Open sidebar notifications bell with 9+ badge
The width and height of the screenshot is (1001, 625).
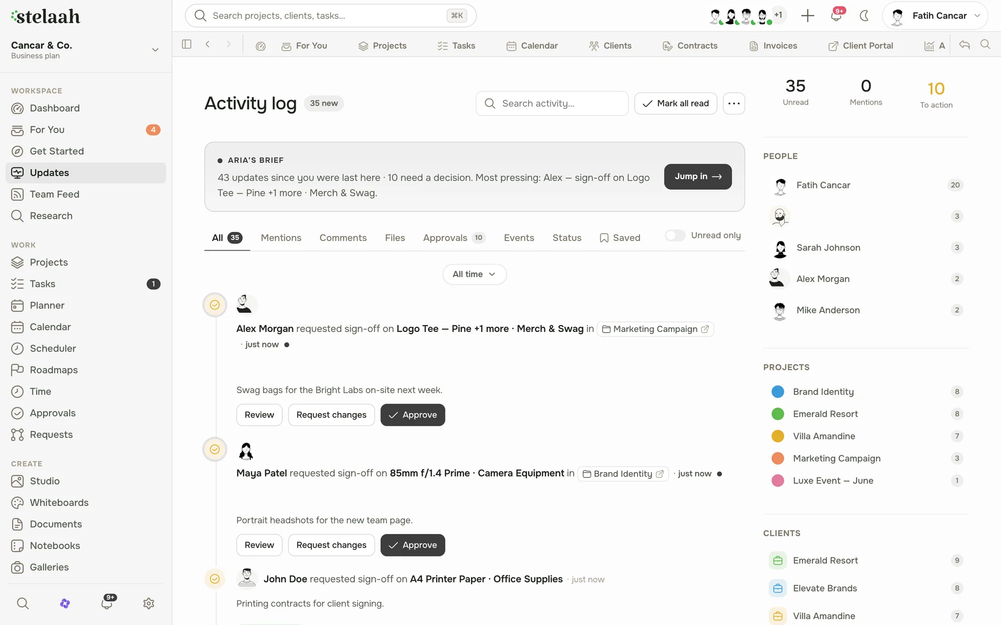[107, 603]
